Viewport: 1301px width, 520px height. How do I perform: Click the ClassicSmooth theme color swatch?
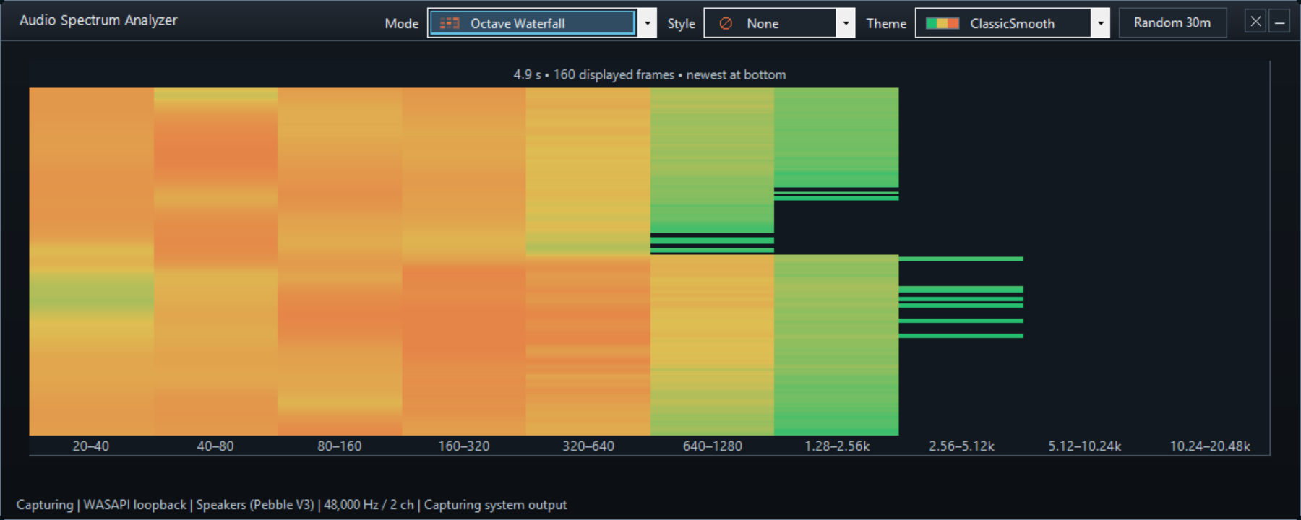(x=943, y=24)
